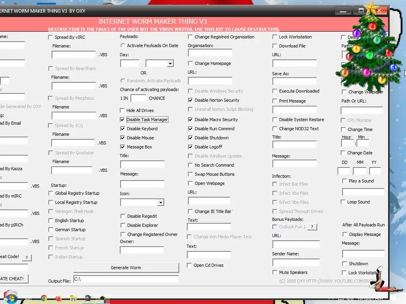Check the Play a Sound checkbox
Image resolution: width=406 pixels, height=304 pixels.
[345, 181]
